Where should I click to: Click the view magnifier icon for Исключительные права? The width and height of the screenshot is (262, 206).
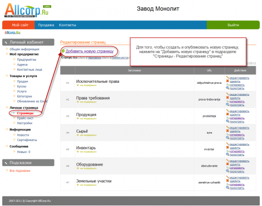pos(227,88)
